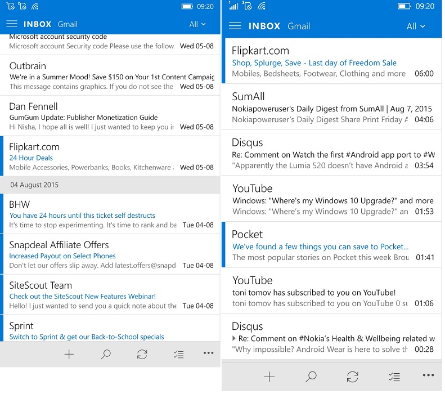445x394 pixels.
Task: Open more options ellipsis on left screen
Action: click(208, 353)
